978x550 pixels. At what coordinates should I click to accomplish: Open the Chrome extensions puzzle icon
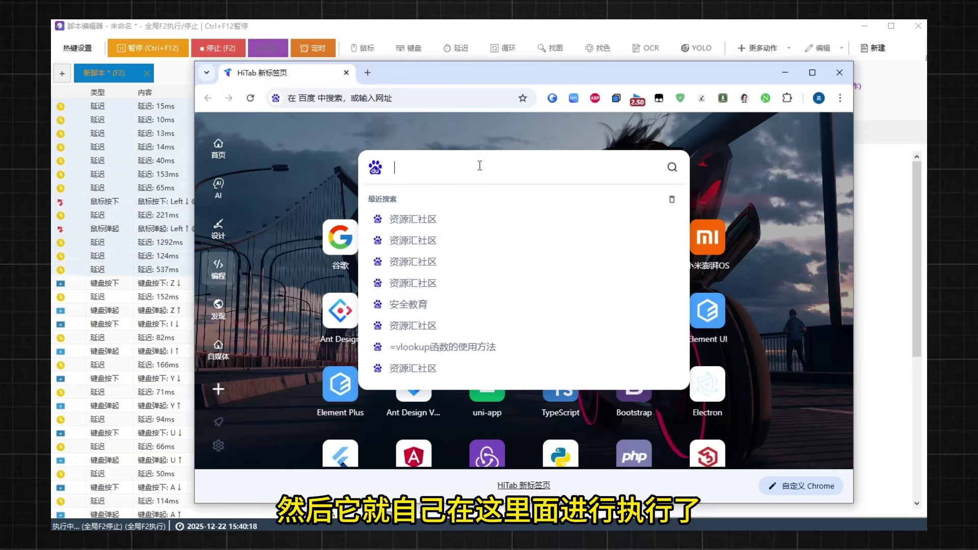coord(787,98)
